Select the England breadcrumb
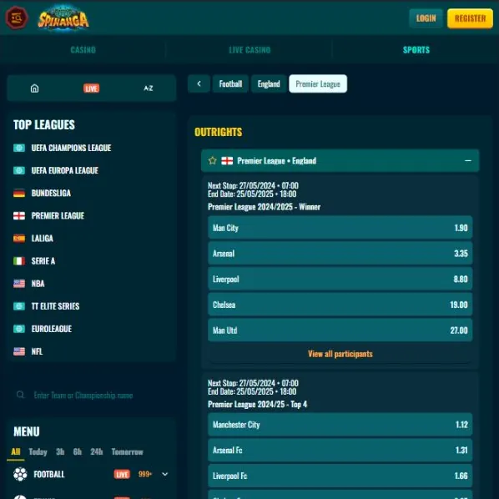The width and height of the screenshot is (499, 499). tap(269, 83)
